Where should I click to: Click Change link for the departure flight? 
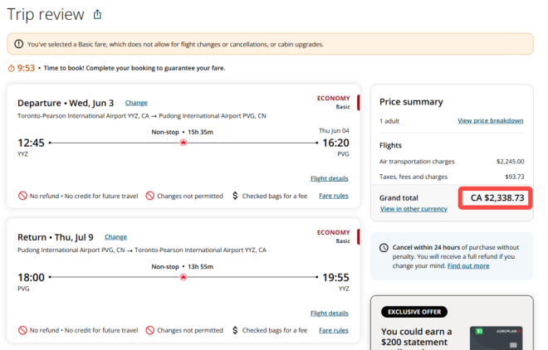click(x=136, y=102)
